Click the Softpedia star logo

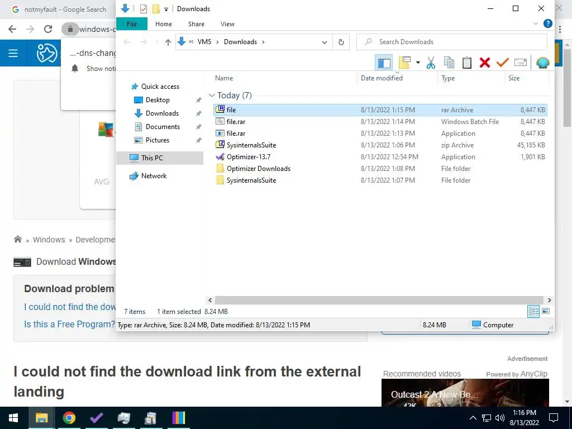pyautogui.click(x=47, y=53)
